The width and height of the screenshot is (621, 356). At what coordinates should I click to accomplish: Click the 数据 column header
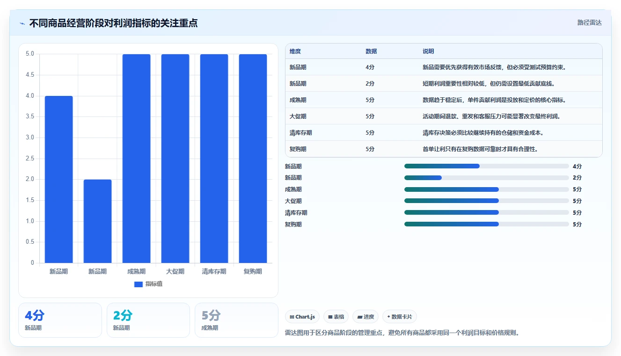[x=371, y=51]
